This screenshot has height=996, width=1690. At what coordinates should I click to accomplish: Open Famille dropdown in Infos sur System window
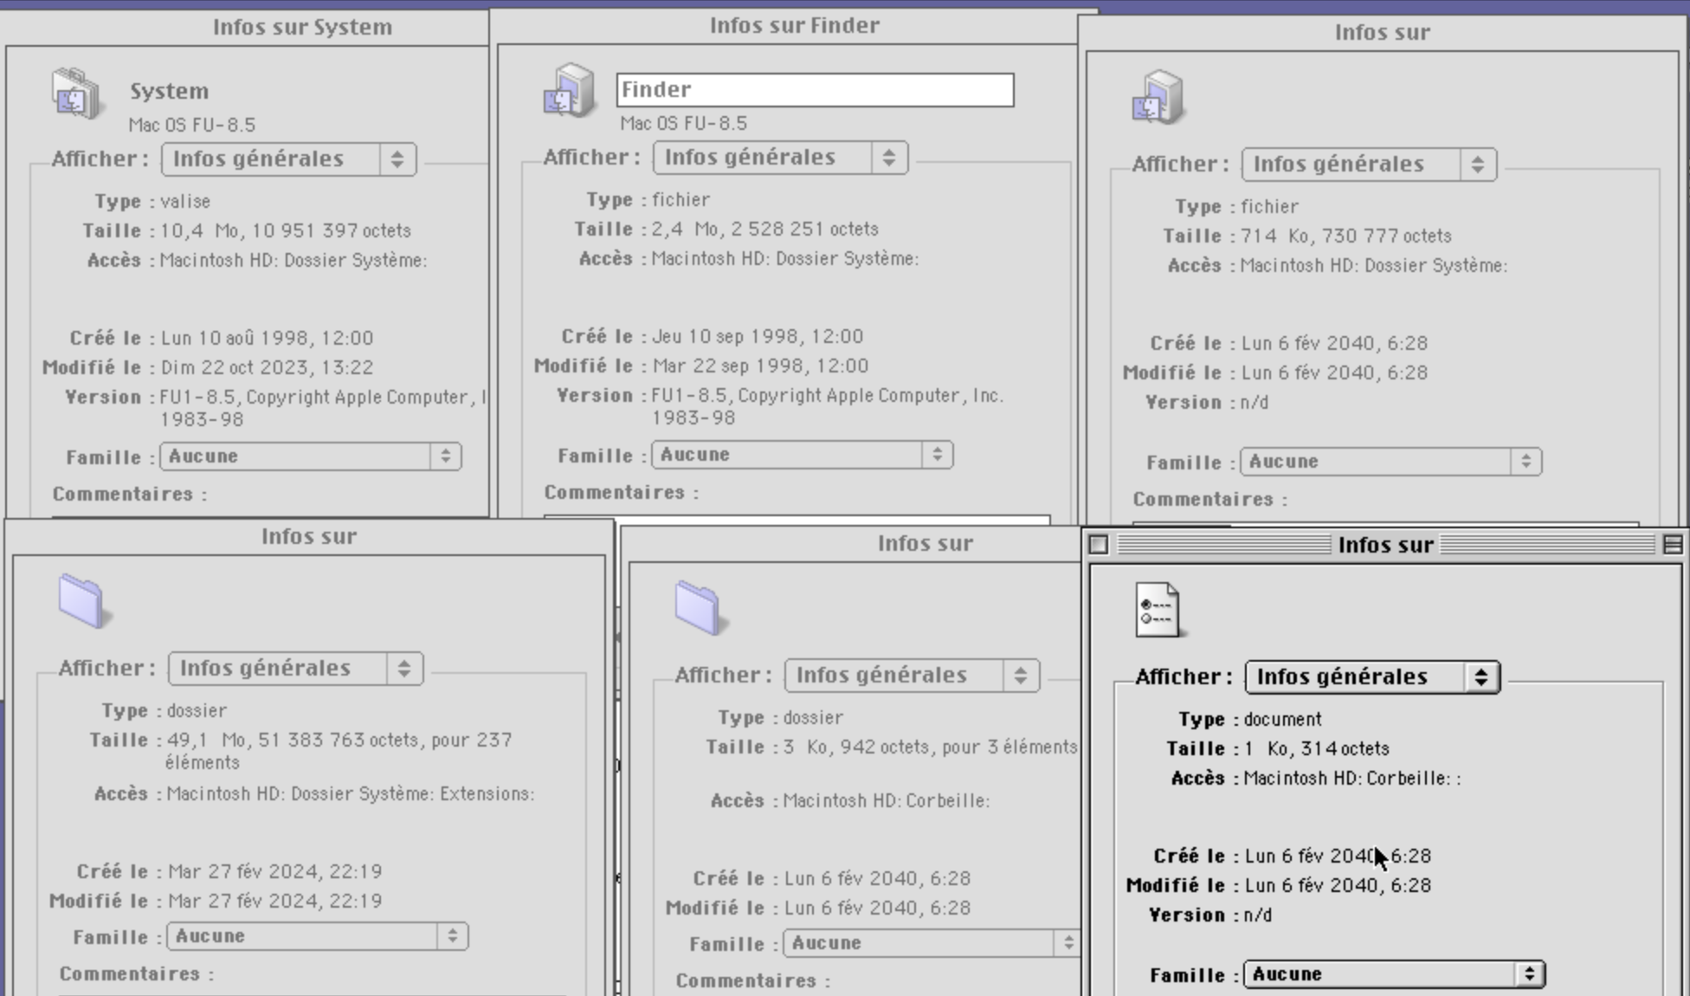[311, 456]
